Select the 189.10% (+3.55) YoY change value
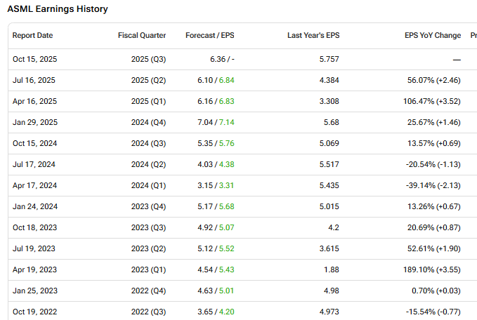The width and height of the screenshot is (477, 320). coord(431,270)
